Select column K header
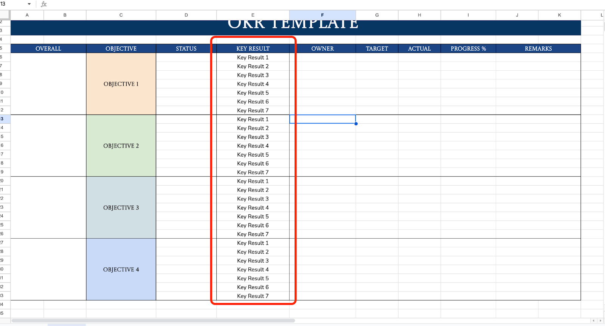 click(x=559, y=15)
